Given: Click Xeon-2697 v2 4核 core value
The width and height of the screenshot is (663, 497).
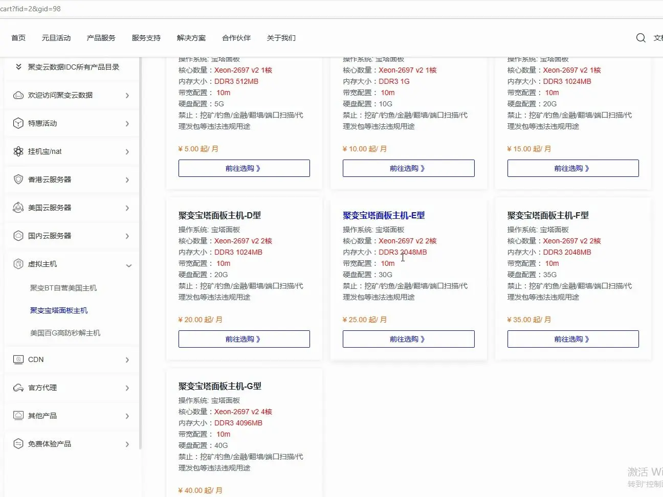Looking at the screenshot, I should (x=243, y=412).
